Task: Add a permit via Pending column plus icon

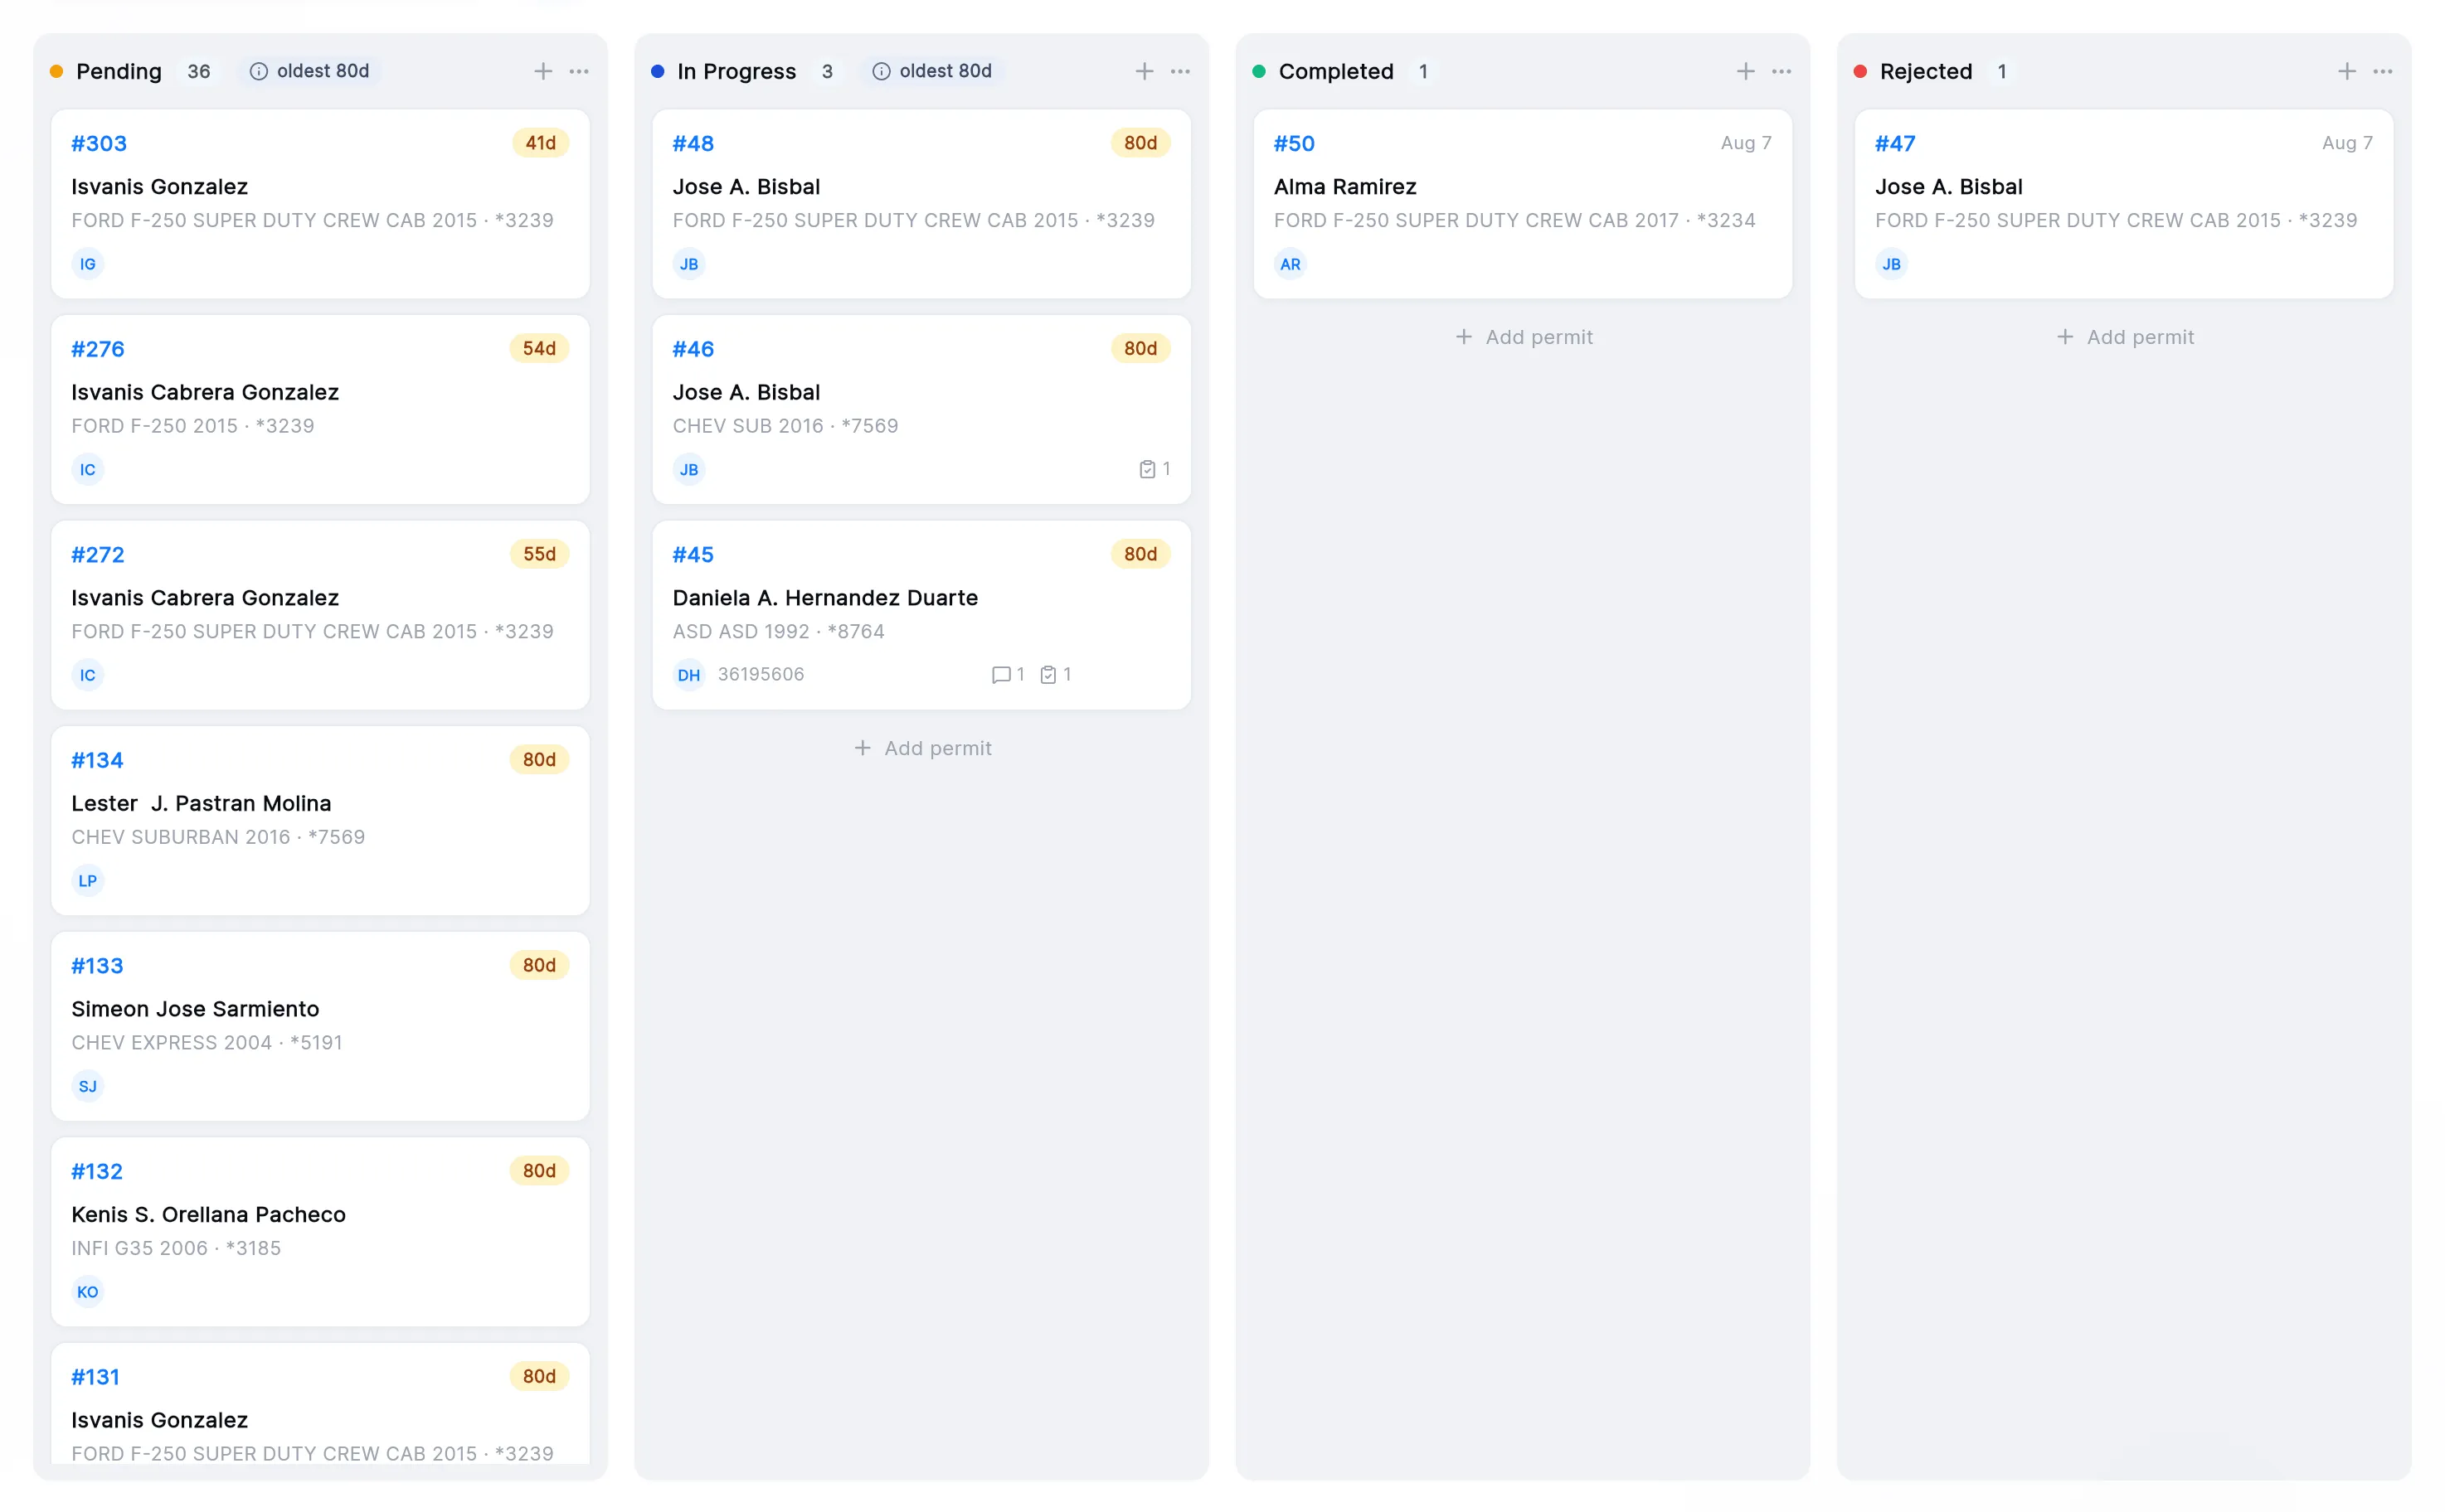Action: point(543,71)
